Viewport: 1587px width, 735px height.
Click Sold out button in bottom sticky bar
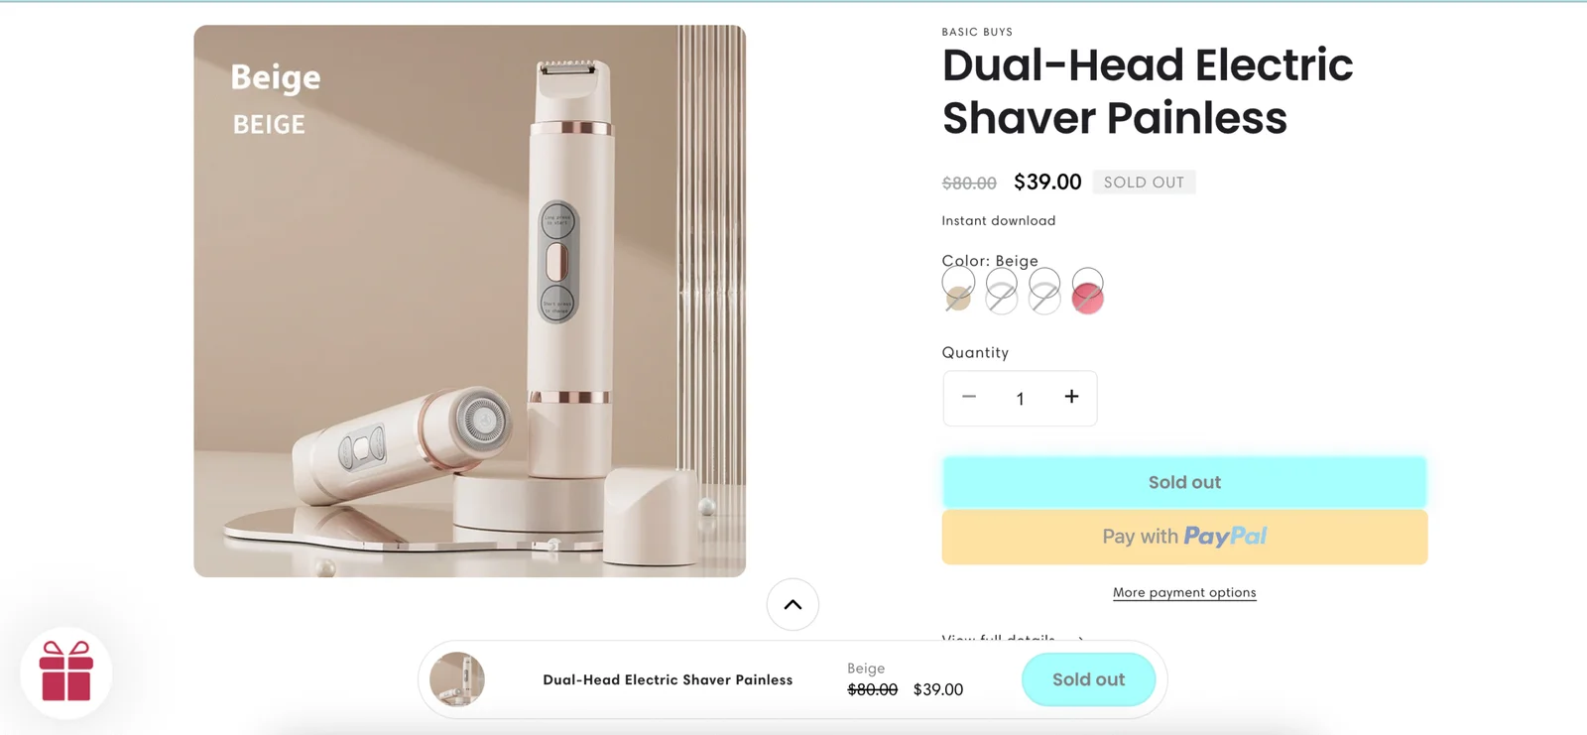pyautogui.click(x=1088, y=679)
